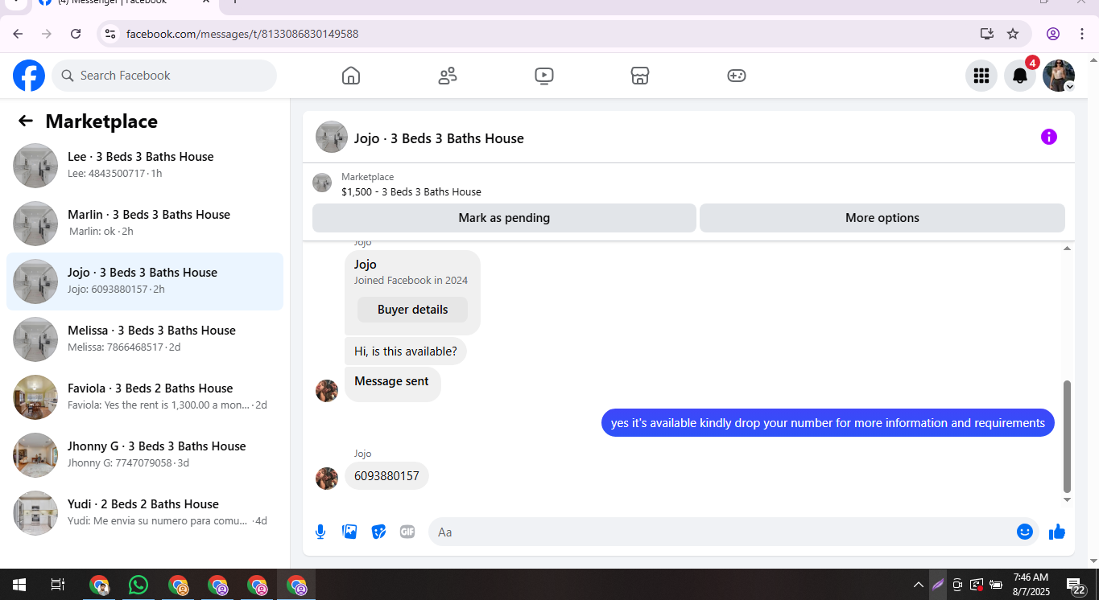Choose a sticker
Screen dimensions: 1099x600
(x=378, y=532)
